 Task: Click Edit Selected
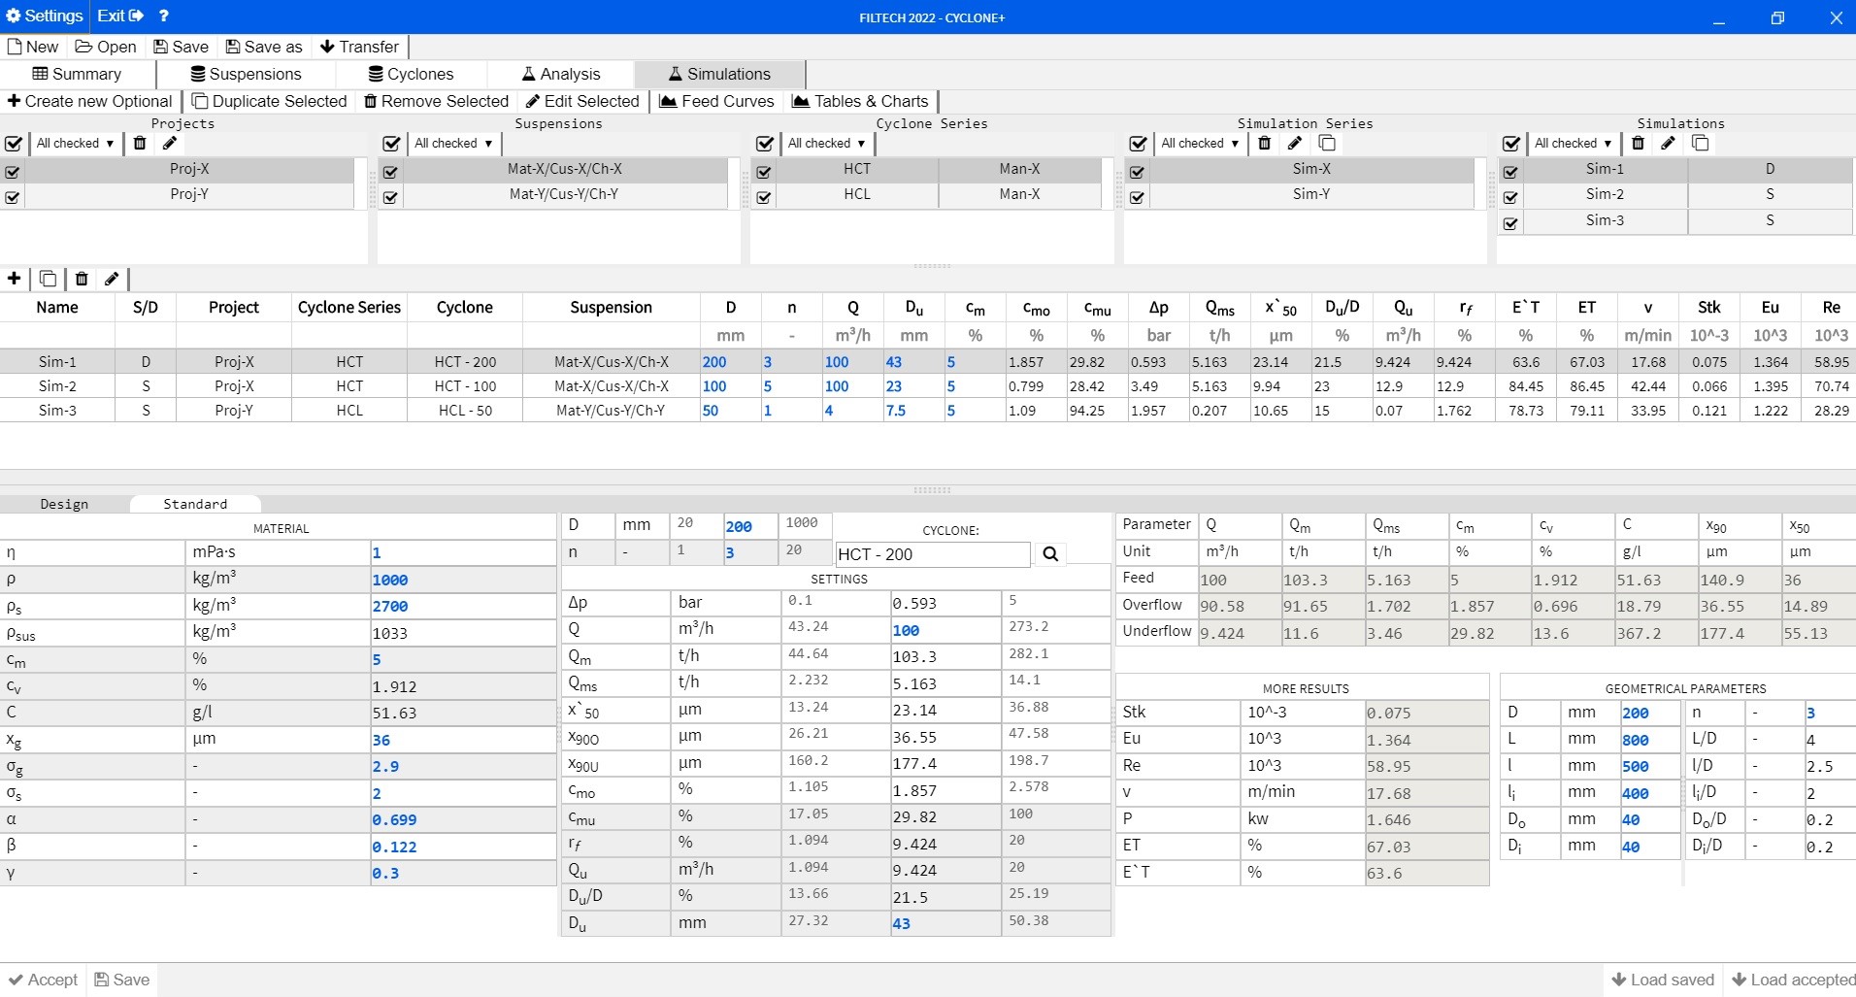point(582,101)
